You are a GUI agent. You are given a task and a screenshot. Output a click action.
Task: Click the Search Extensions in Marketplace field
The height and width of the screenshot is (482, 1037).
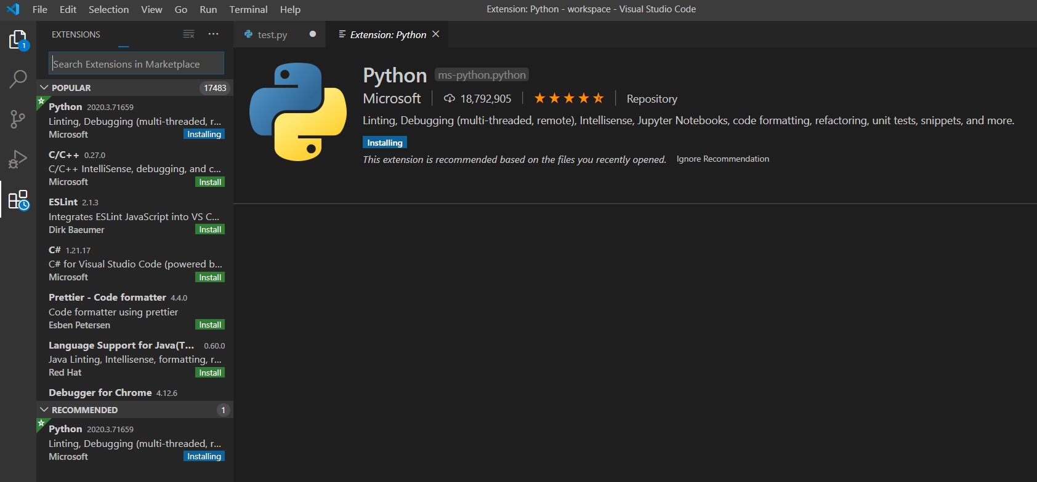(x=136, y=63)
